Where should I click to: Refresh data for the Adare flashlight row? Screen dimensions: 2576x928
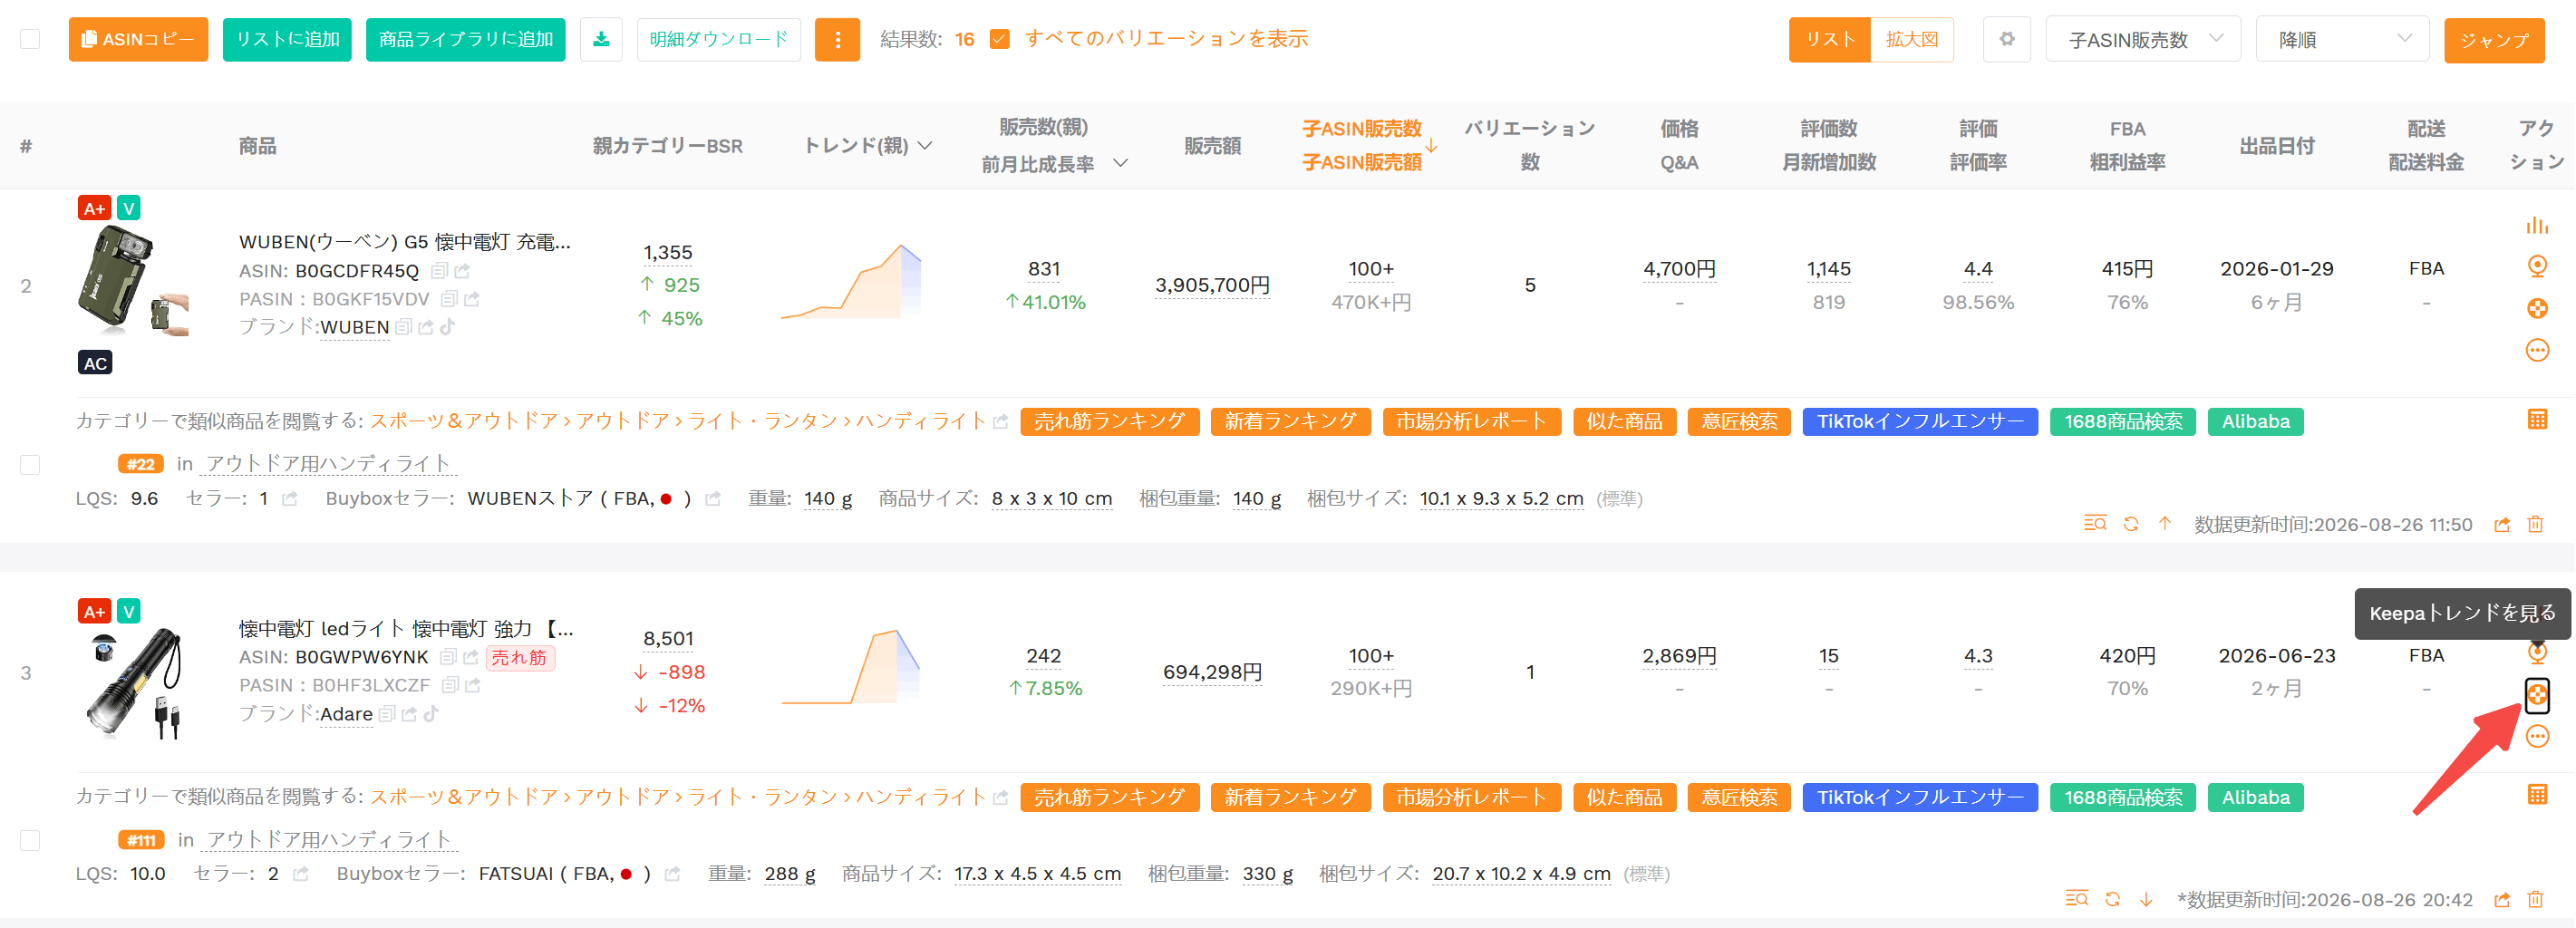2112,899
